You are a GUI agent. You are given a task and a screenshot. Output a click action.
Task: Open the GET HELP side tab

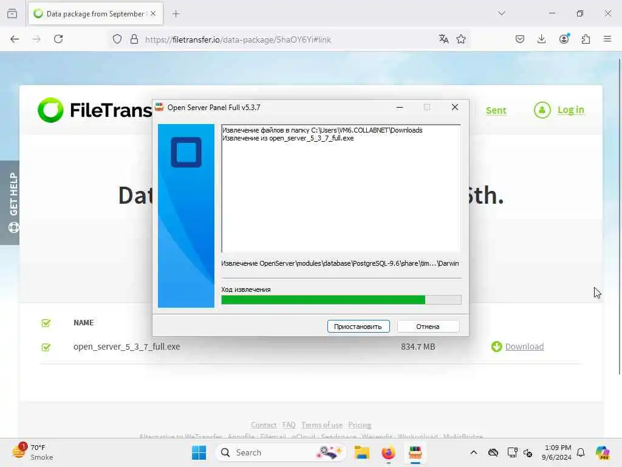10,202
